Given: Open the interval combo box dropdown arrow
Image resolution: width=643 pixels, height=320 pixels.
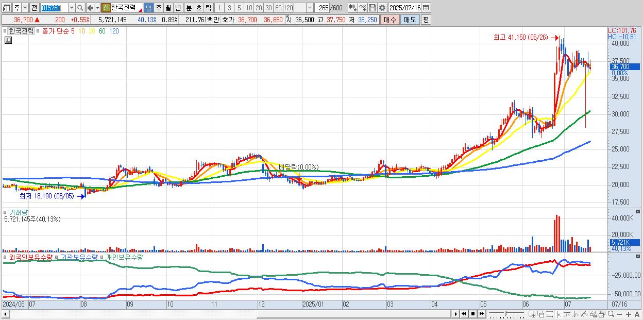Looking at the screenshot, I should pos(310,8).
